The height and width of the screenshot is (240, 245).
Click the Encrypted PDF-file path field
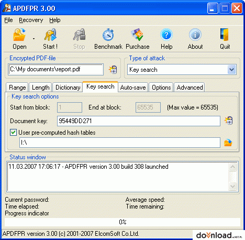click(56, 69)
